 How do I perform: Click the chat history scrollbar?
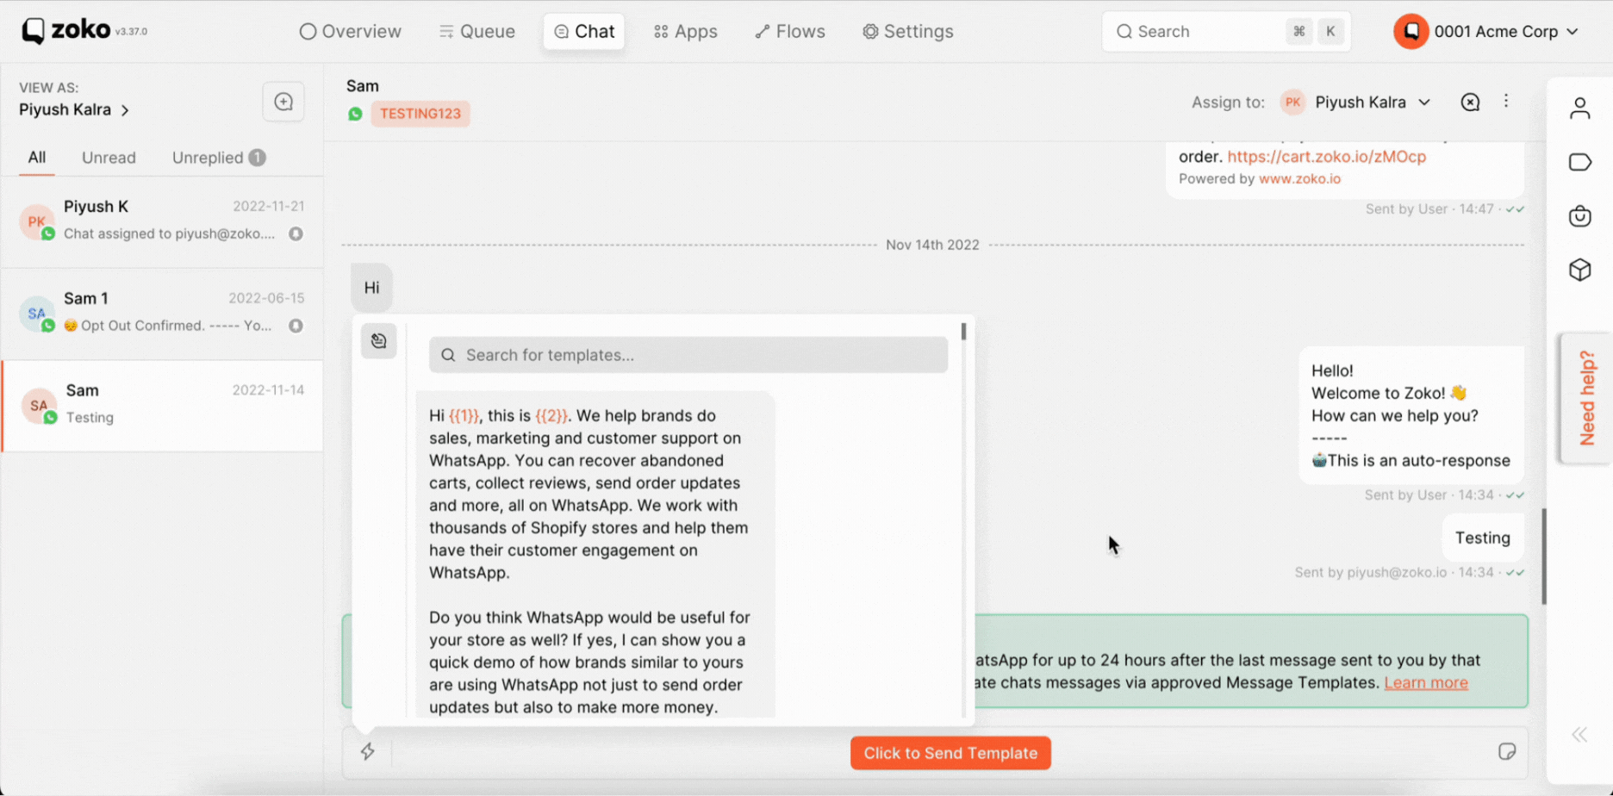[1544, 556]
